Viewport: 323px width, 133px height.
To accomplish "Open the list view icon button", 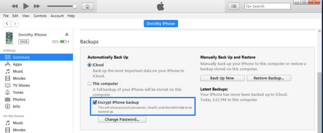I will coord(234,6).
